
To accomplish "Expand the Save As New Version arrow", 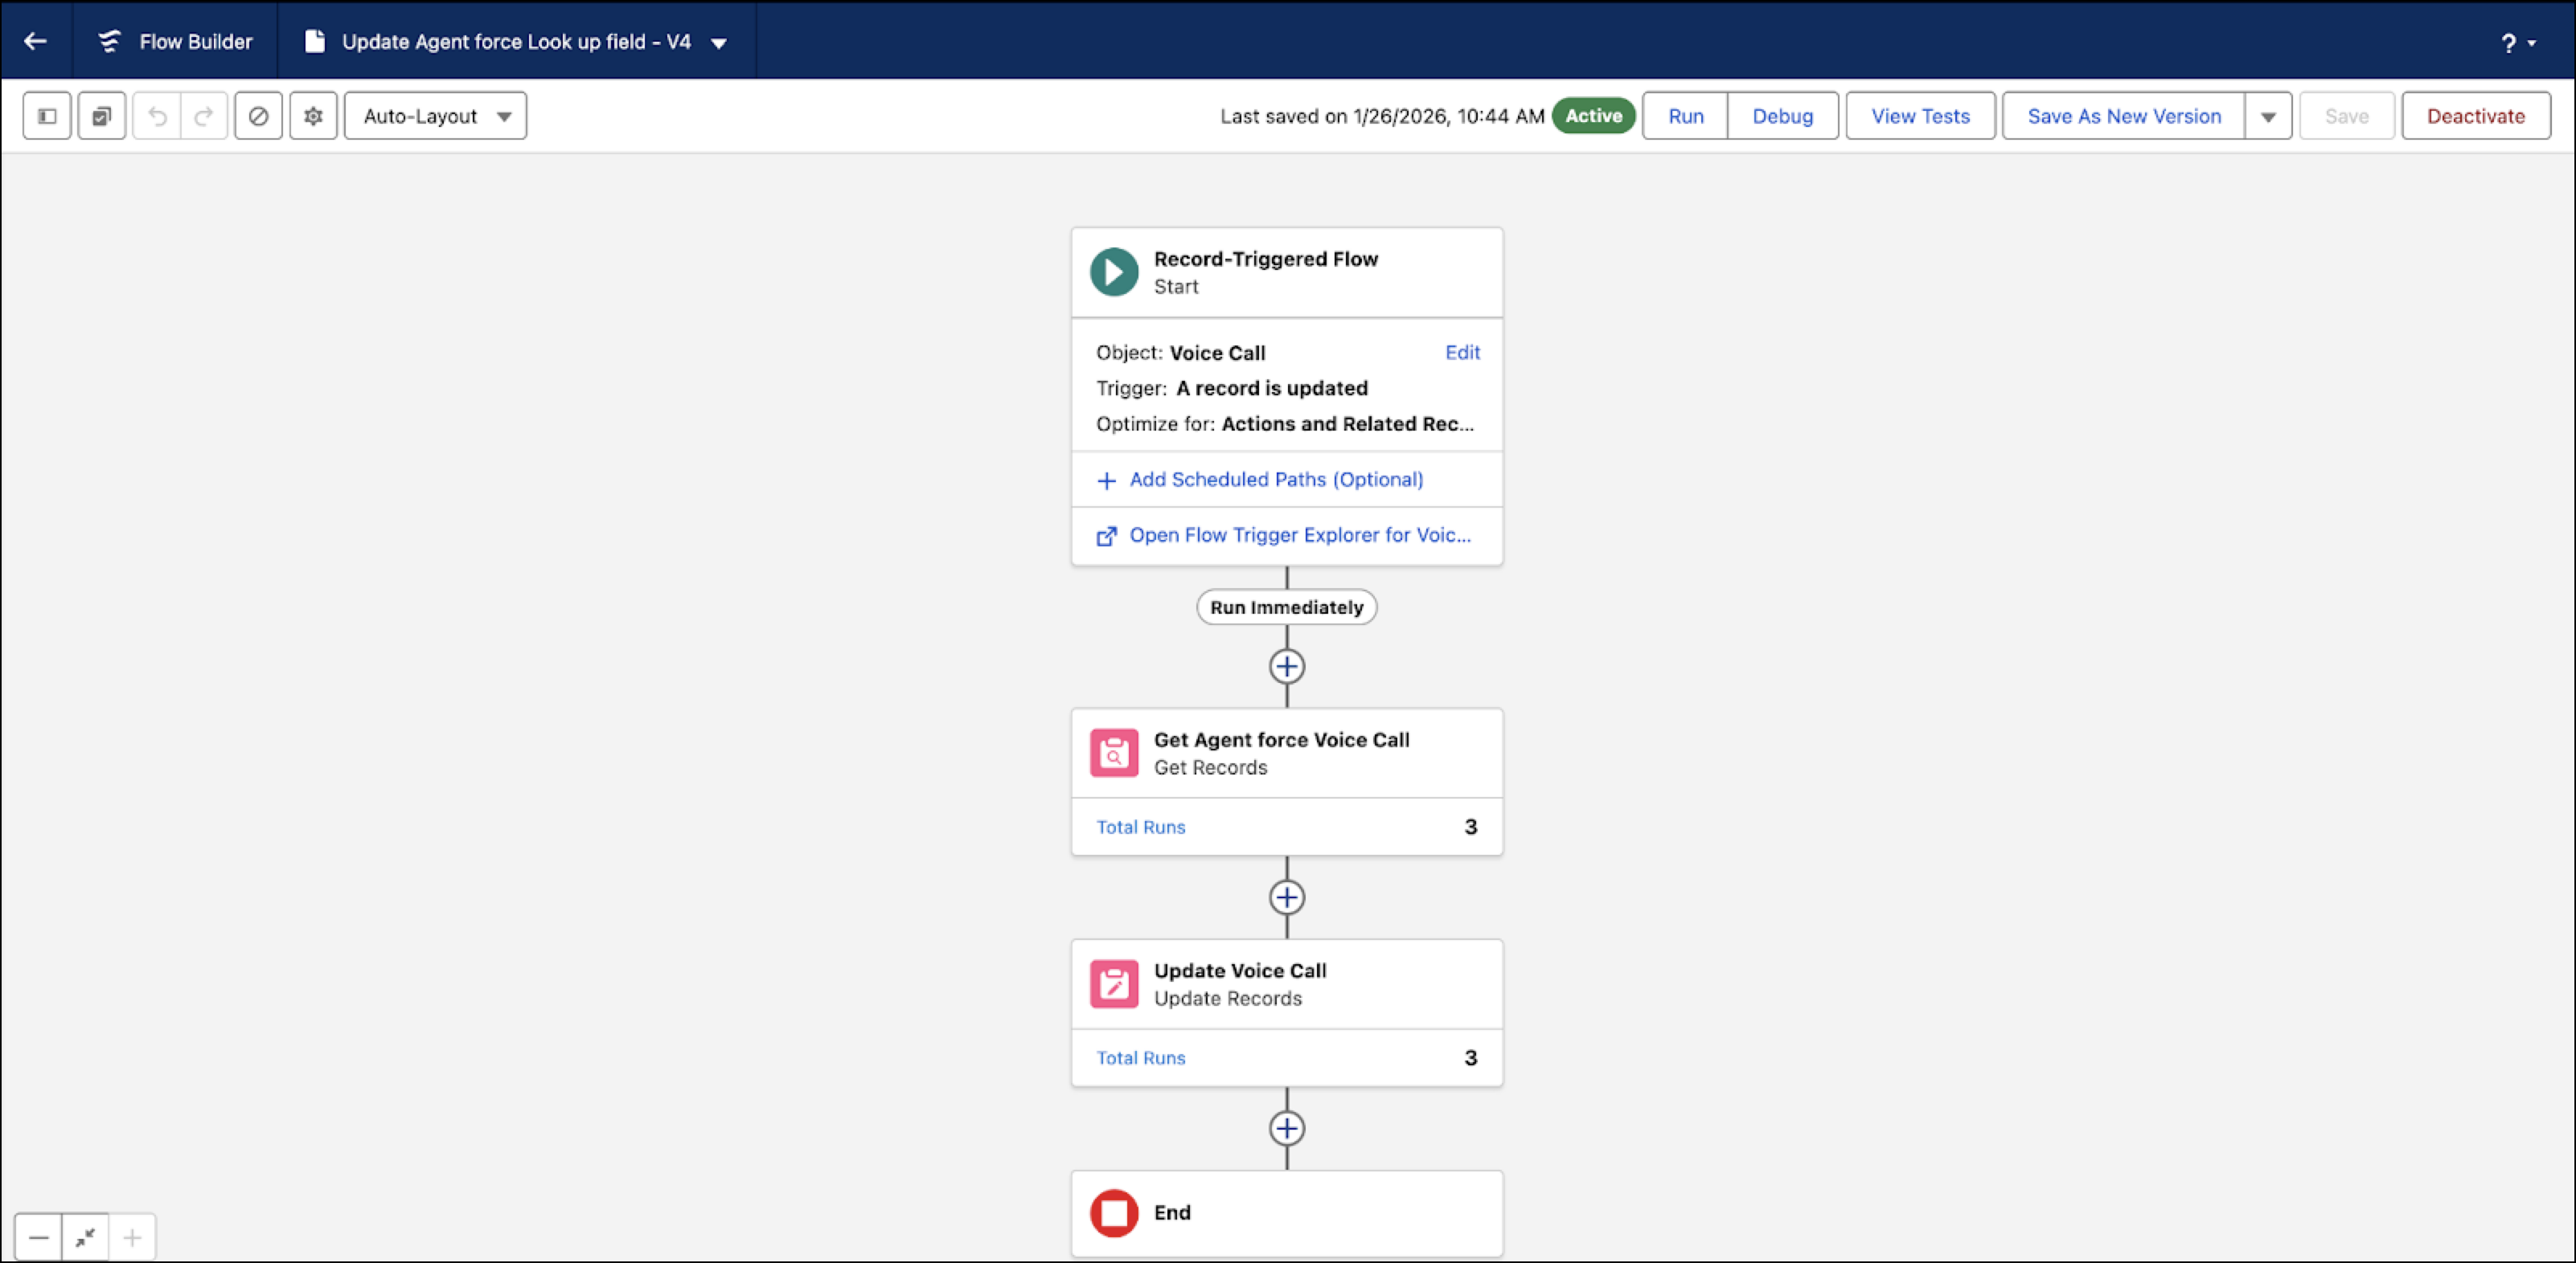I will pyautogui.click(x=2269, y=116).
